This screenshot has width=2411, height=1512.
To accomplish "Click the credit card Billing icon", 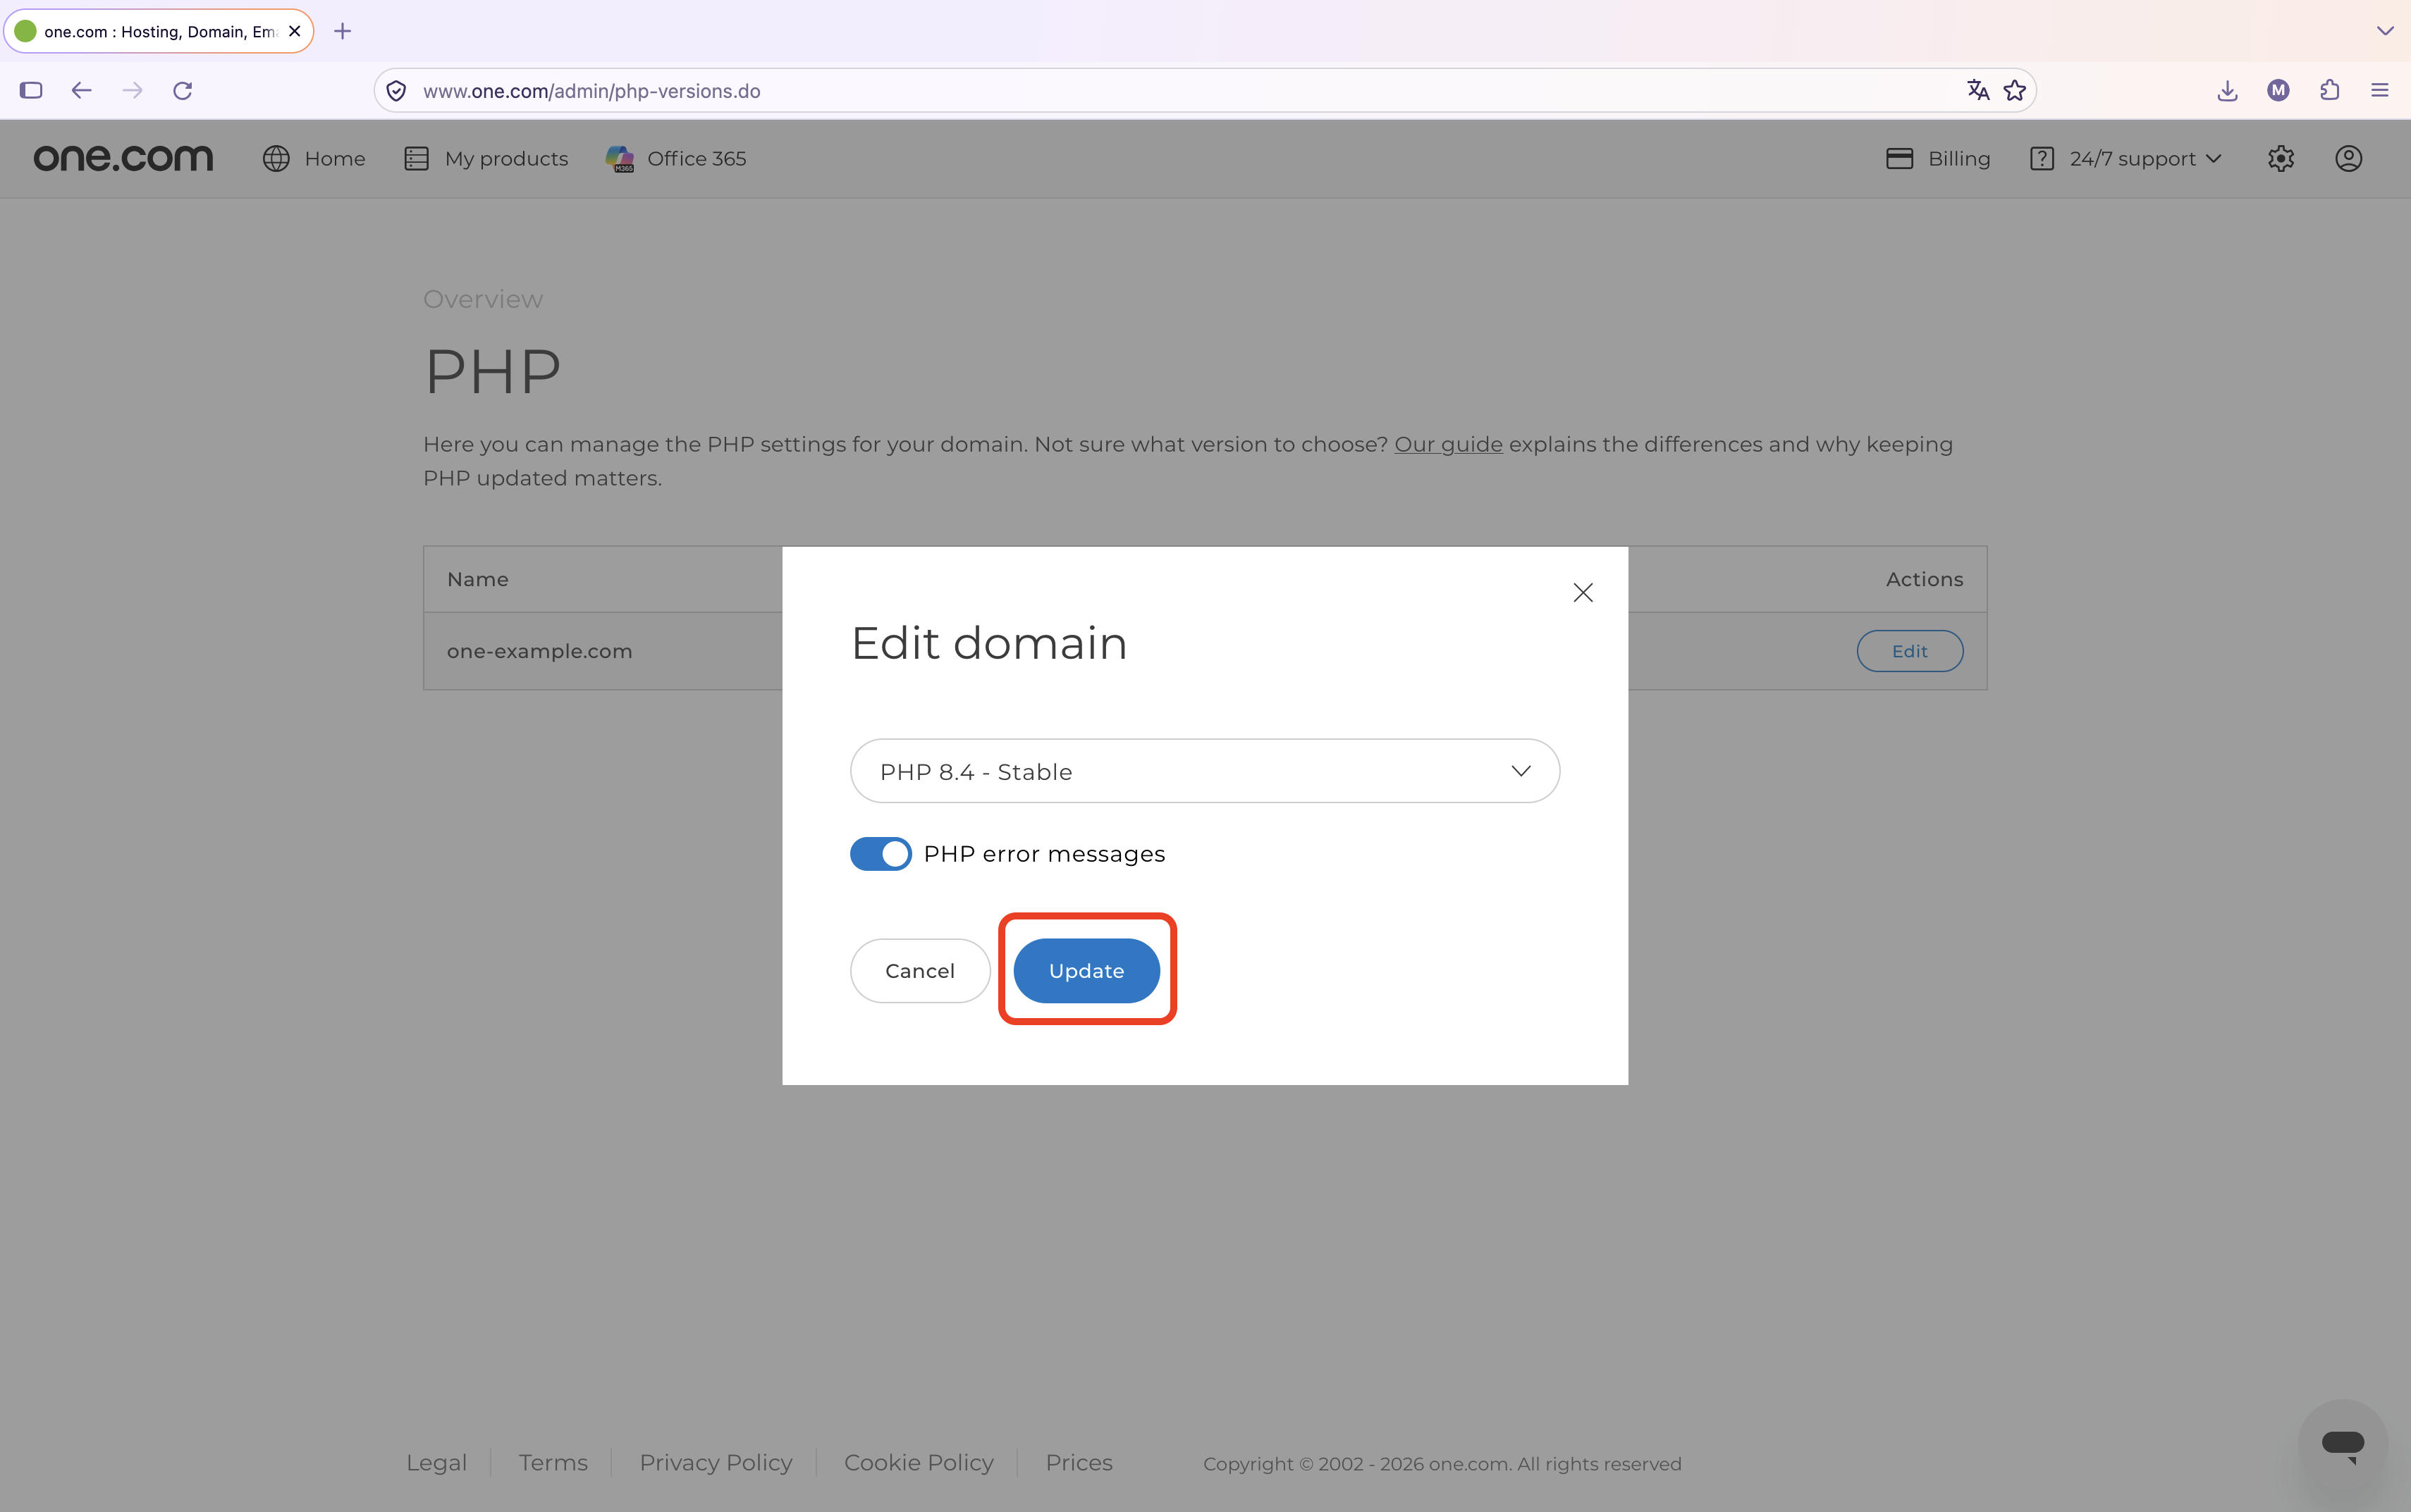I will (1898, 158).
